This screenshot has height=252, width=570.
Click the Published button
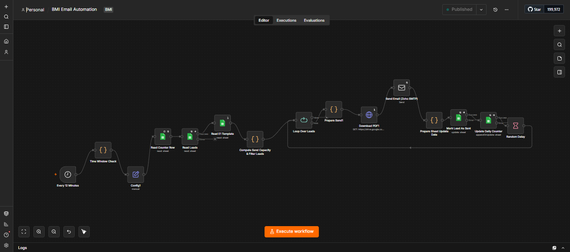coord(459,10)
